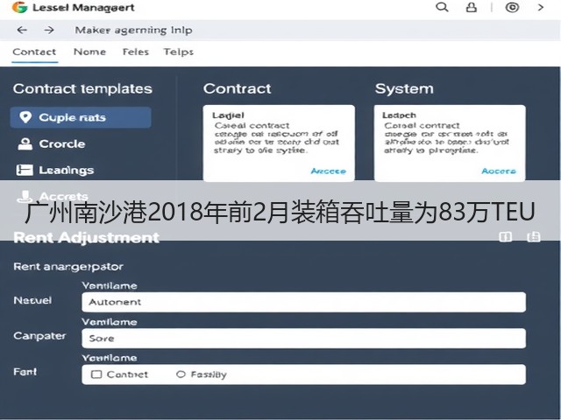Click the pin icon beside Cuple nats

[x=25, y=117]
